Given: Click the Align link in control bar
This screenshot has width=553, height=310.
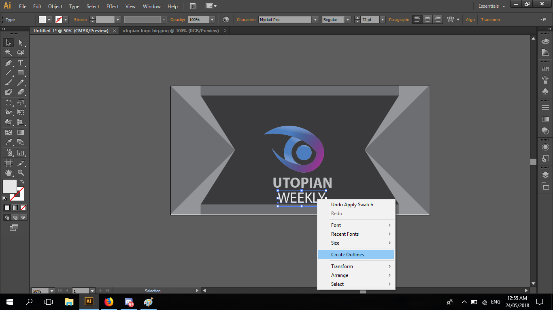Looking at the screenshot, I should click(x=470, y=19).
